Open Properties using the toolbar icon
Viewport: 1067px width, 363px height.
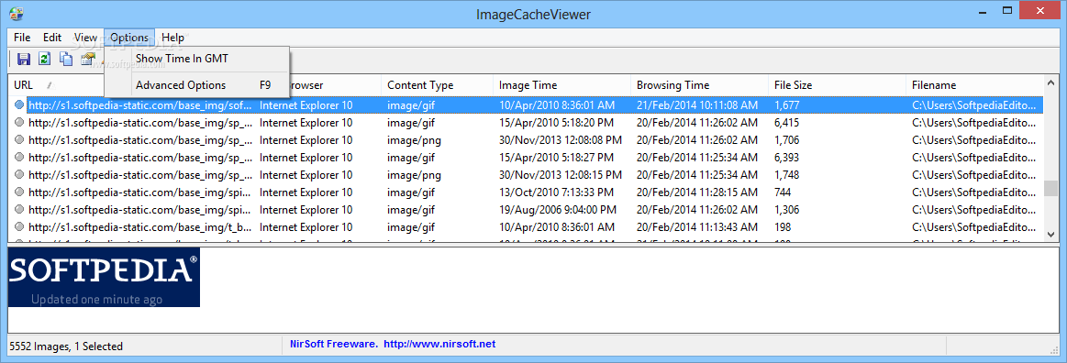pos(87,60)
